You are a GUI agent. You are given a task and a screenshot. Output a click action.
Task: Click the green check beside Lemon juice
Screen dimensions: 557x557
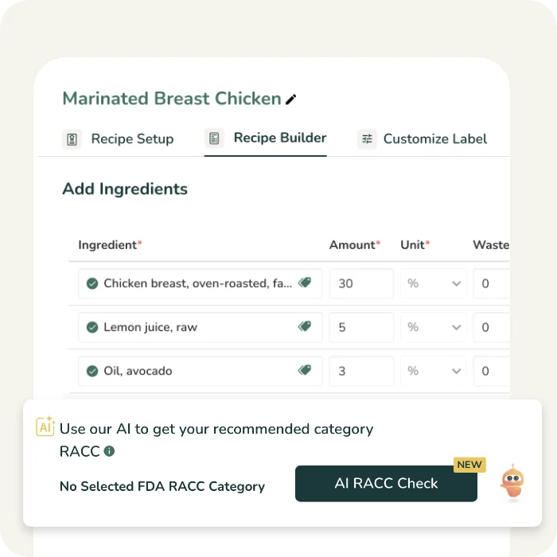click(92, 327)
